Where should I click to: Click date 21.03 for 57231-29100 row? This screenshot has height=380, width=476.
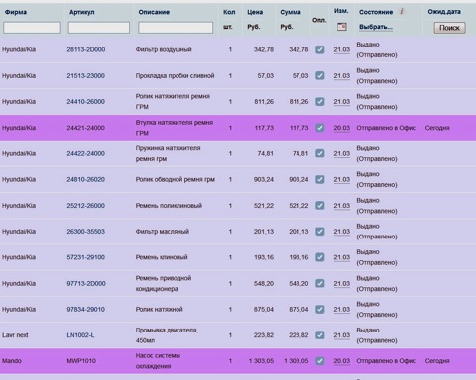point(342,257)
